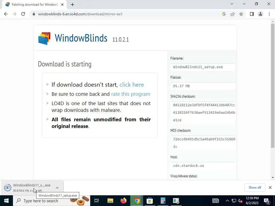Open File Explorer from taskbar
The image size is (275, 206).
pyautogui.click(x=110, y=201)
